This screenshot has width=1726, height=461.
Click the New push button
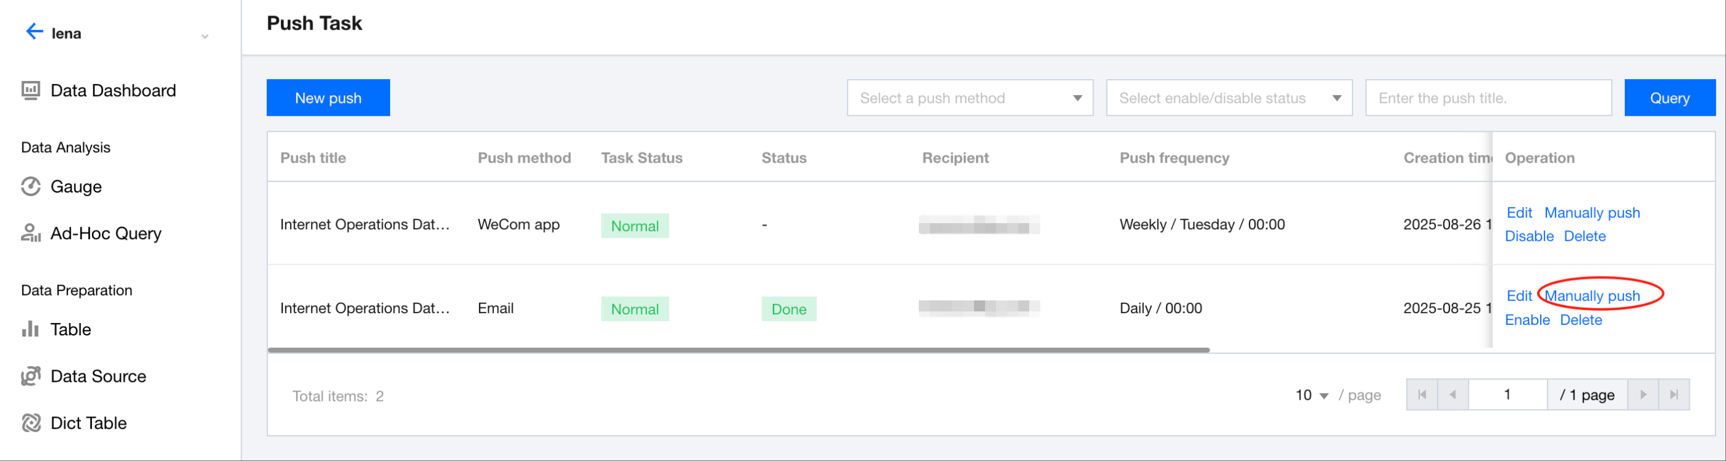click(328, 98)
